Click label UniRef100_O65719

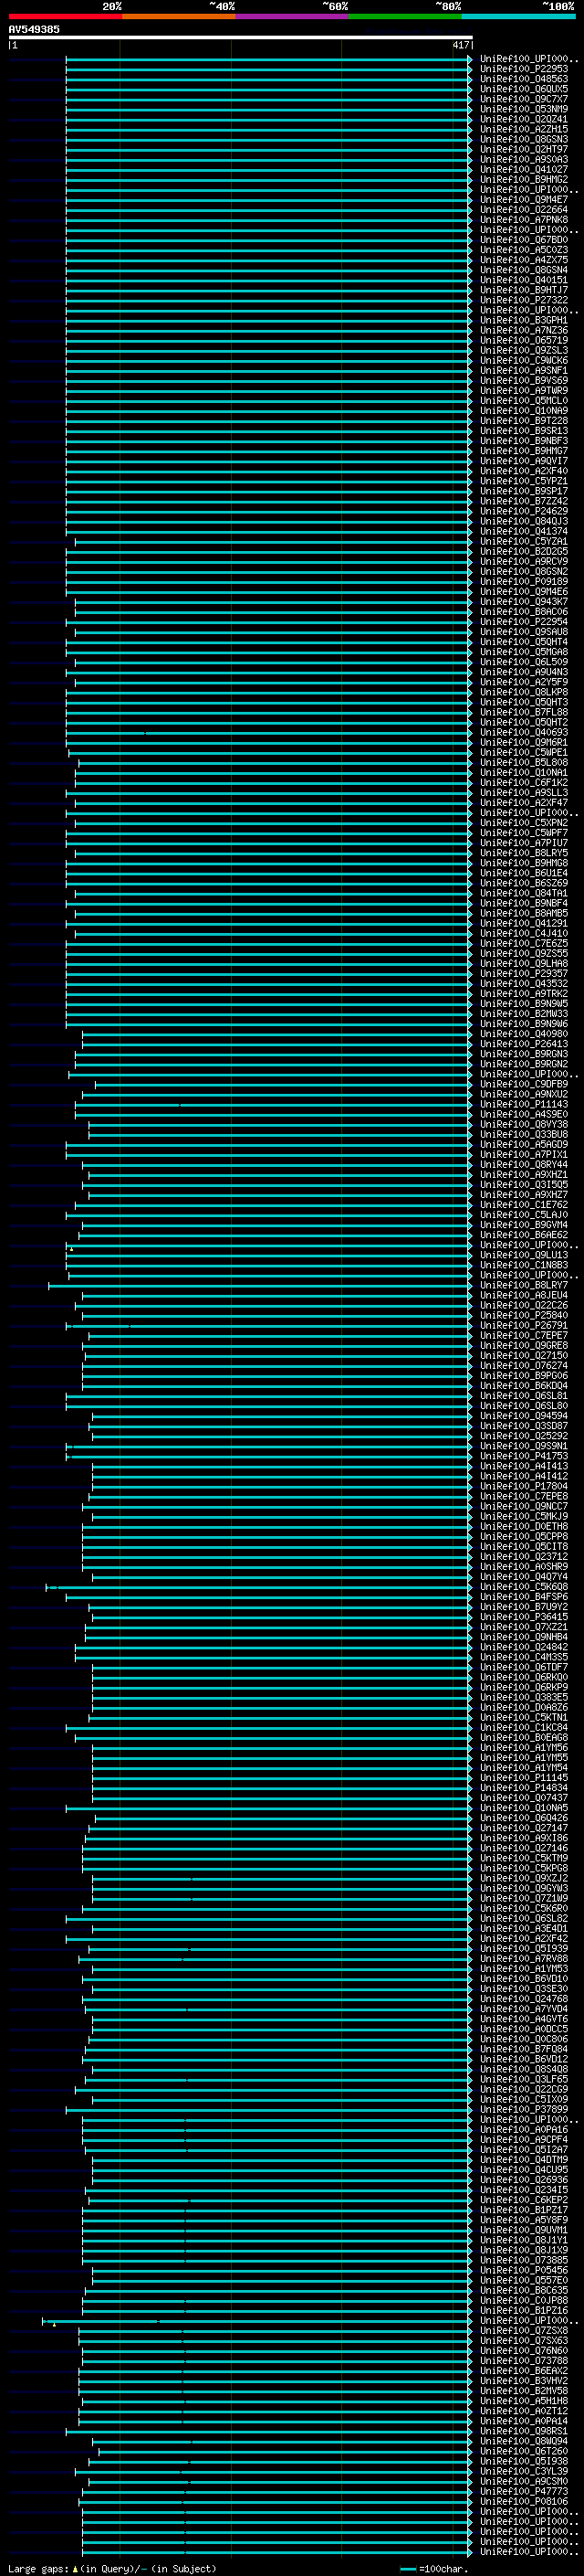pos(524,340)
